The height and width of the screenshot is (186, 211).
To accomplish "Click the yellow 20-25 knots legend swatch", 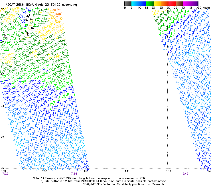I will [157, 3].
